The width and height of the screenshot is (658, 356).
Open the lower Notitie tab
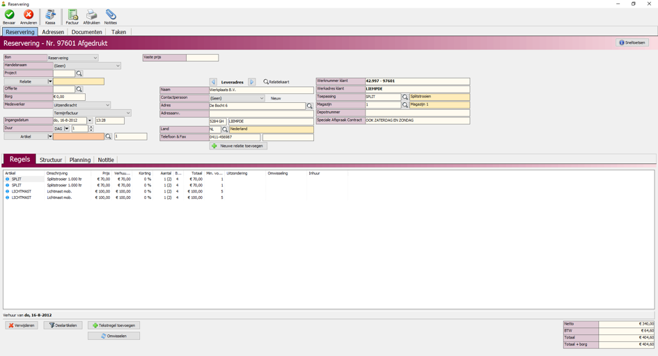click(x=106, y=160)
